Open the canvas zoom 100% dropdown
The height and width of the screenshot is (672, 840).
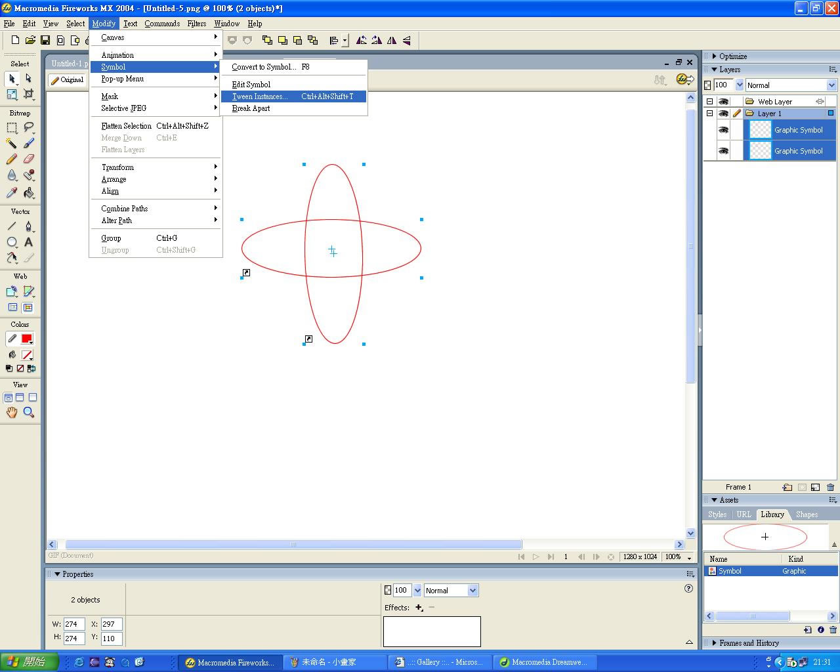point(689,557)
